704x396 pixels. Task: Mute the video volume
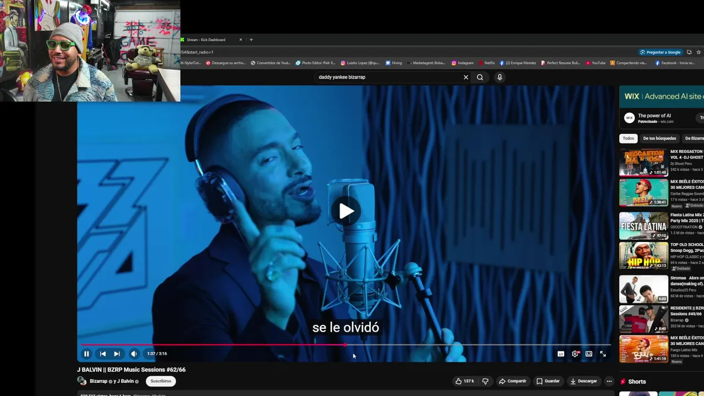134,354
